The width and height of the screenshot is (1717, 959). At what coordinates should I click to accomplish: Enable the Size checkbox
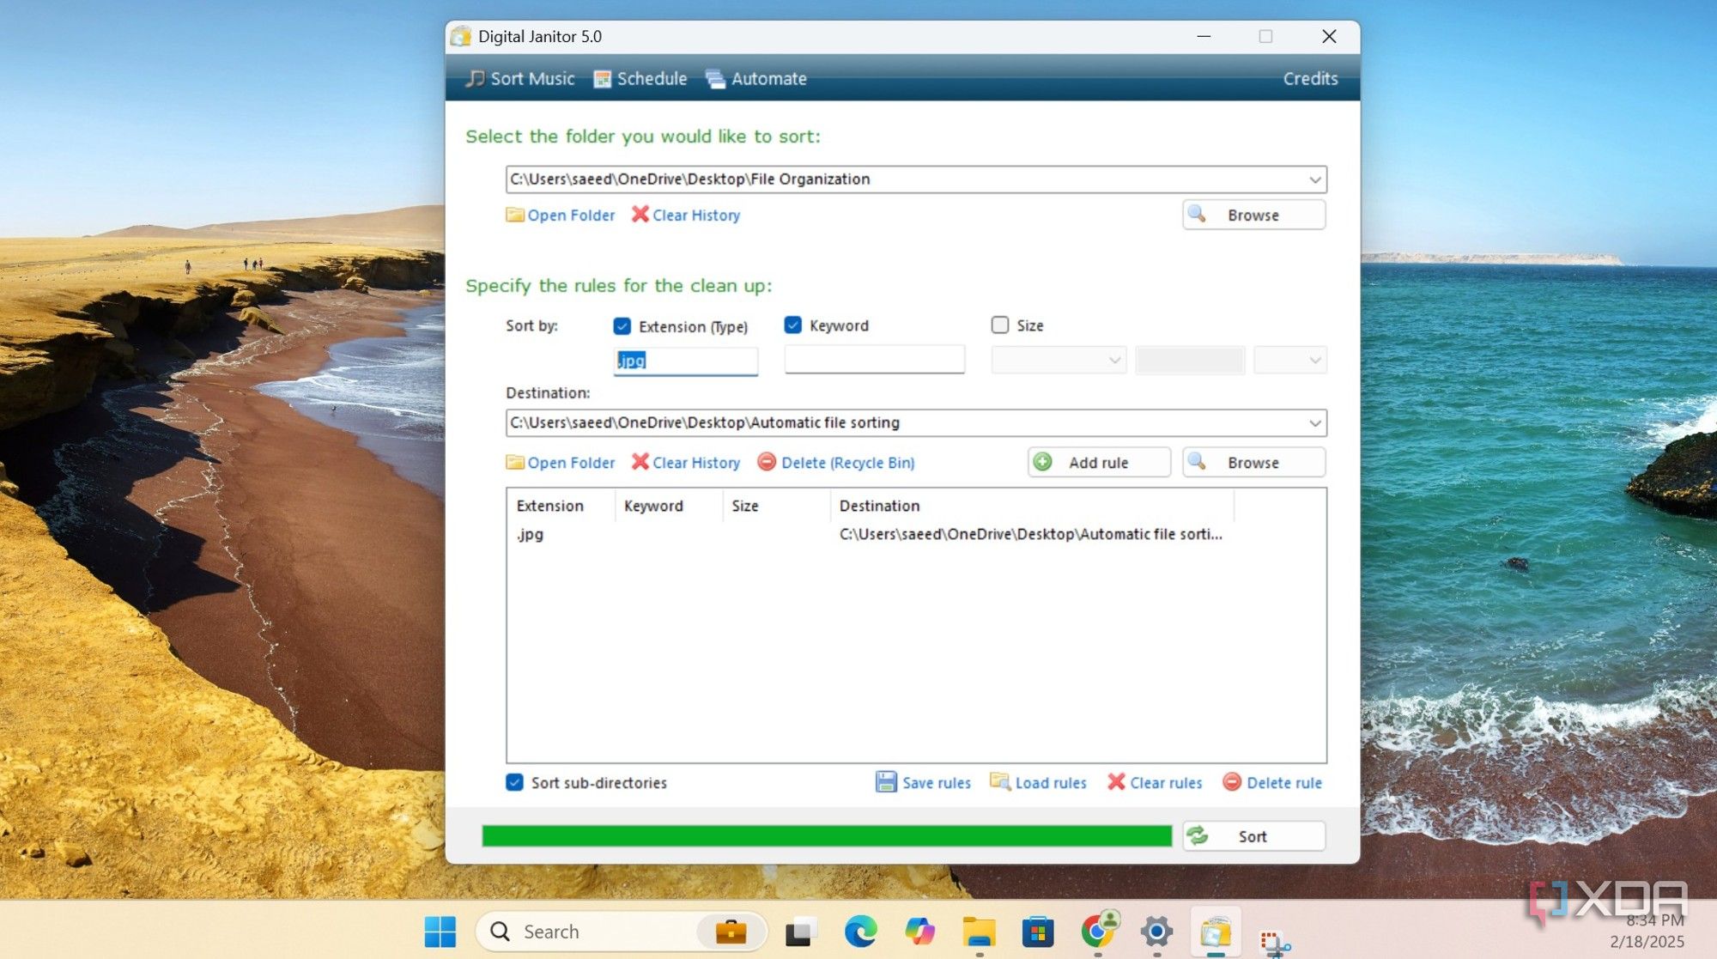[1000, 325]
